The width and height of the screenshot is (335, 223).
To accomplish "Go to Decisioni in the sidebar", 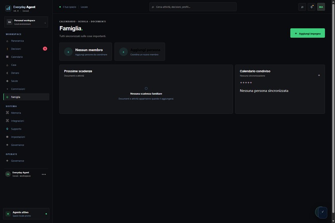I will (26, 49).
